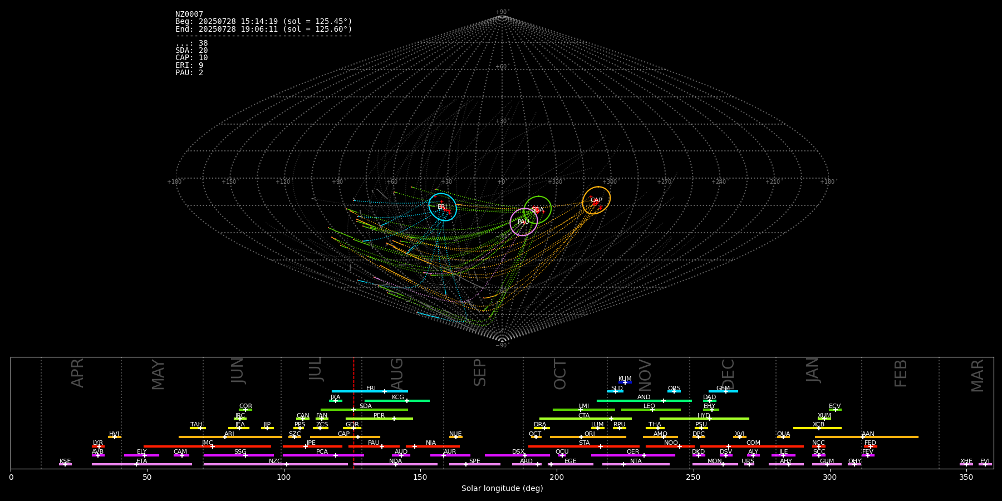Click the 'ERI: 9' count in the header

pos(189,66)
